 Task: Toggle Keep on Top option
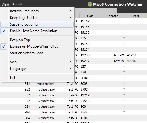tap(37, 40)
